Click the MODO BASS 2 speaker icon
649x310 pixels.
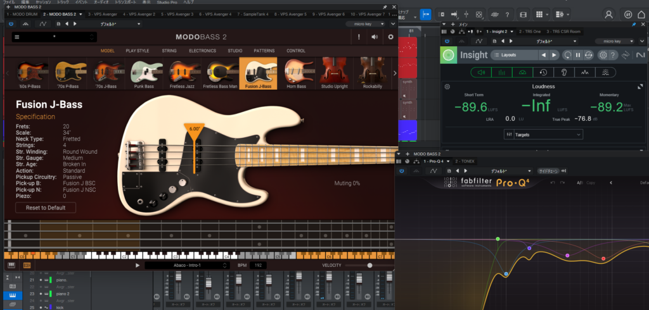coord(375,37)
